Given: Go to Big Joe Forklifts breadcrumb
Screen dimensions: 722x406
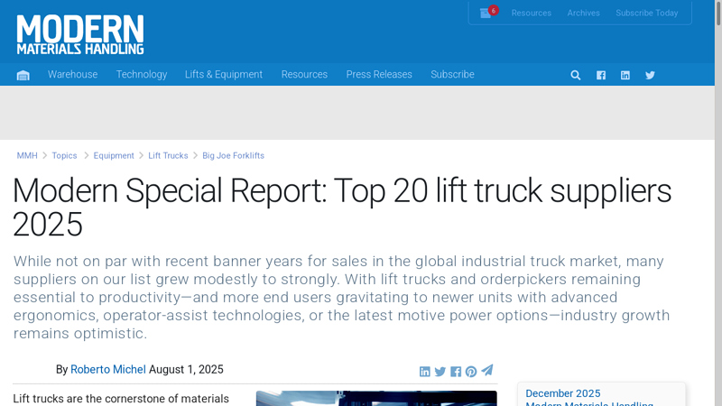Looking at the screenshot, I should click(x=234, y=155).
